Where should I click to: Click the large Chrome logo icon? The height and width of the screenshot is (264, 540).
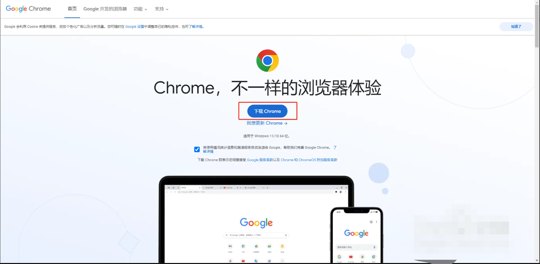coord(267,61)
